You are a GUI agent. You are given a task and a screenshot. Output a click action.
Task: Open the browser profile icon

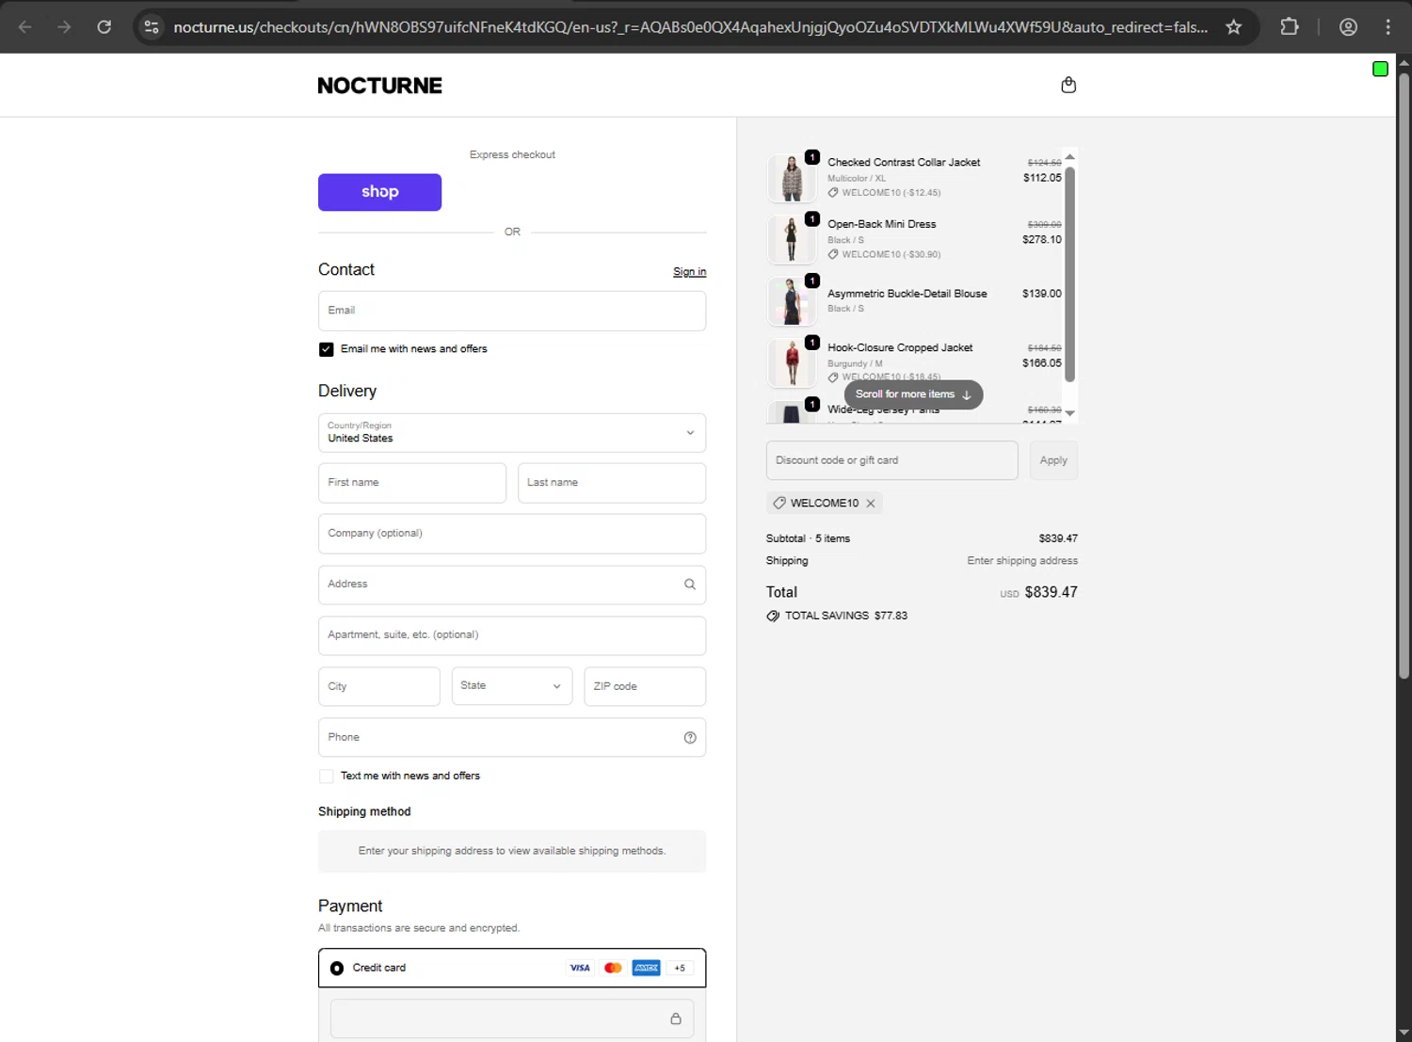pyautogui.click(x=1348, y=26)
